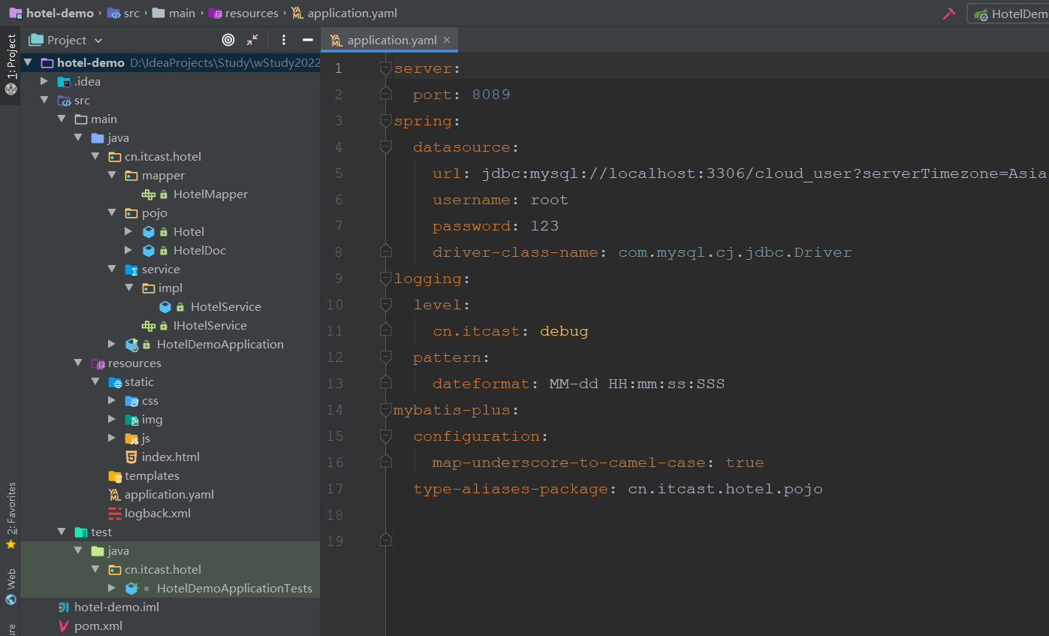This screenshot has height=636, width=1049.
Task: Collapse the src folder arrow
Action: pyautogui.click(x=45, y=100)
